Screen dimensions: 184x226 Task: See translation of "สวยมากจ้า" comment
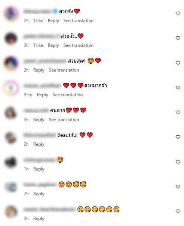68,95
